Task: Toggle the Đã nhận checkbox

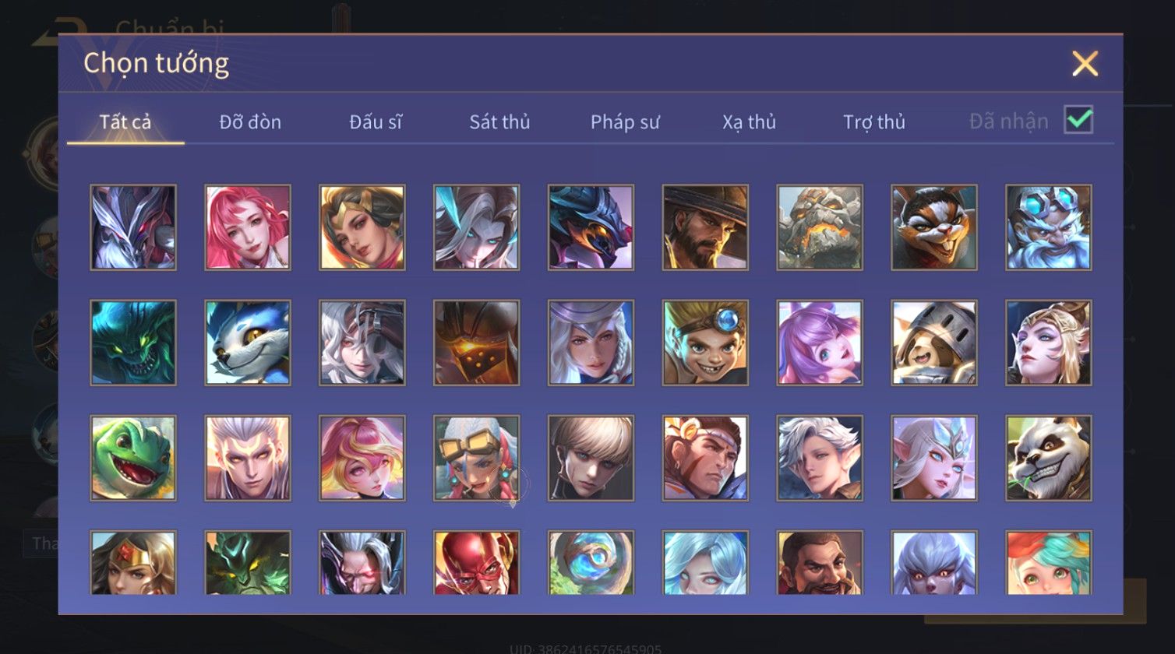Action: [x=1078, y=120]
